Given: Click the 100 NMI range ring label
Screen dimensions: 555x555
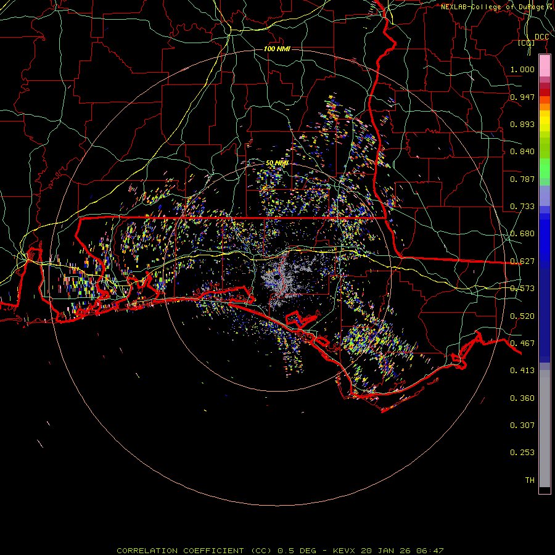Looking at the screenshot, I should pos(277,49).
